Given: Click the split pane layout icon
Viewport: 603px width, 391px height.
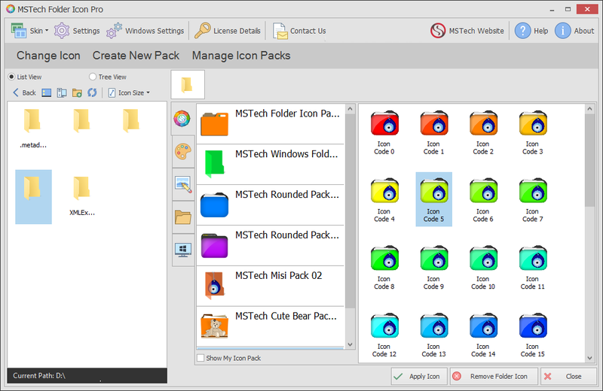Looking at the screenshot, I should click(62, 92).
